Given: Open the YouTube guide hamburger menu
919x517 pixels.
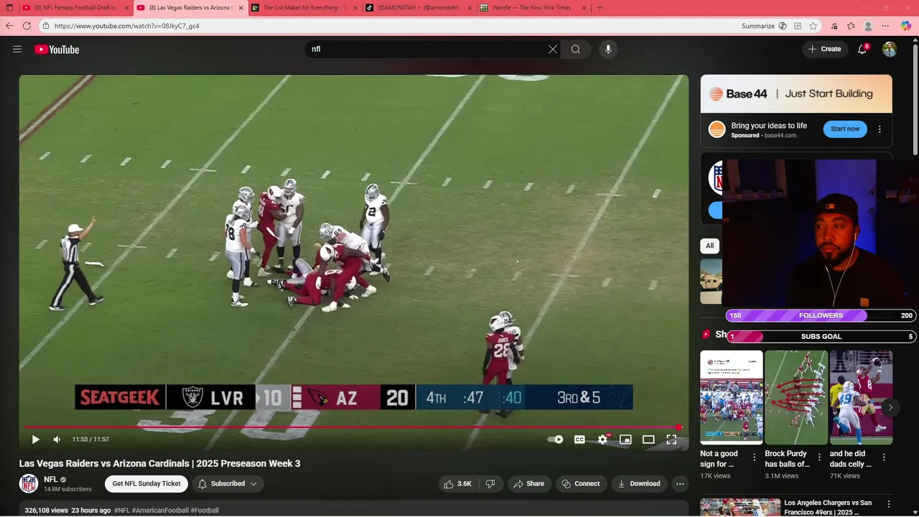Looking at the screenshot, I should click(17, 49).
